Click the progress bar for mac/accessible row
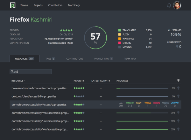191x140 pixels. pyautogui.click(x=142, y=113)
